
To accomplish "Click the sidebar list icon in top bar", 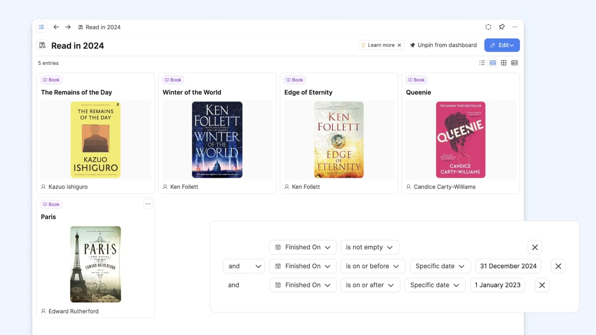I will [x=41, y=27].
